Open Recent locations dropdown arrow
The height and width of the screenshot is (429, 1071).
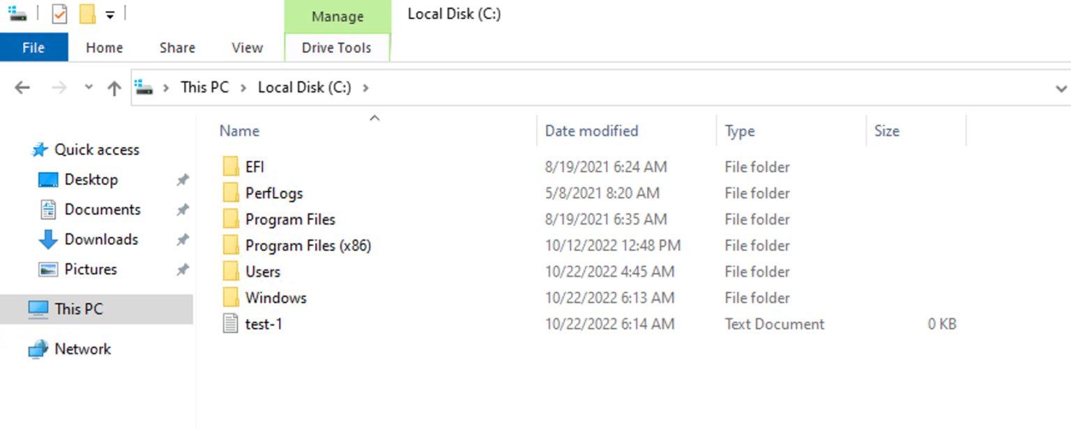89,88
